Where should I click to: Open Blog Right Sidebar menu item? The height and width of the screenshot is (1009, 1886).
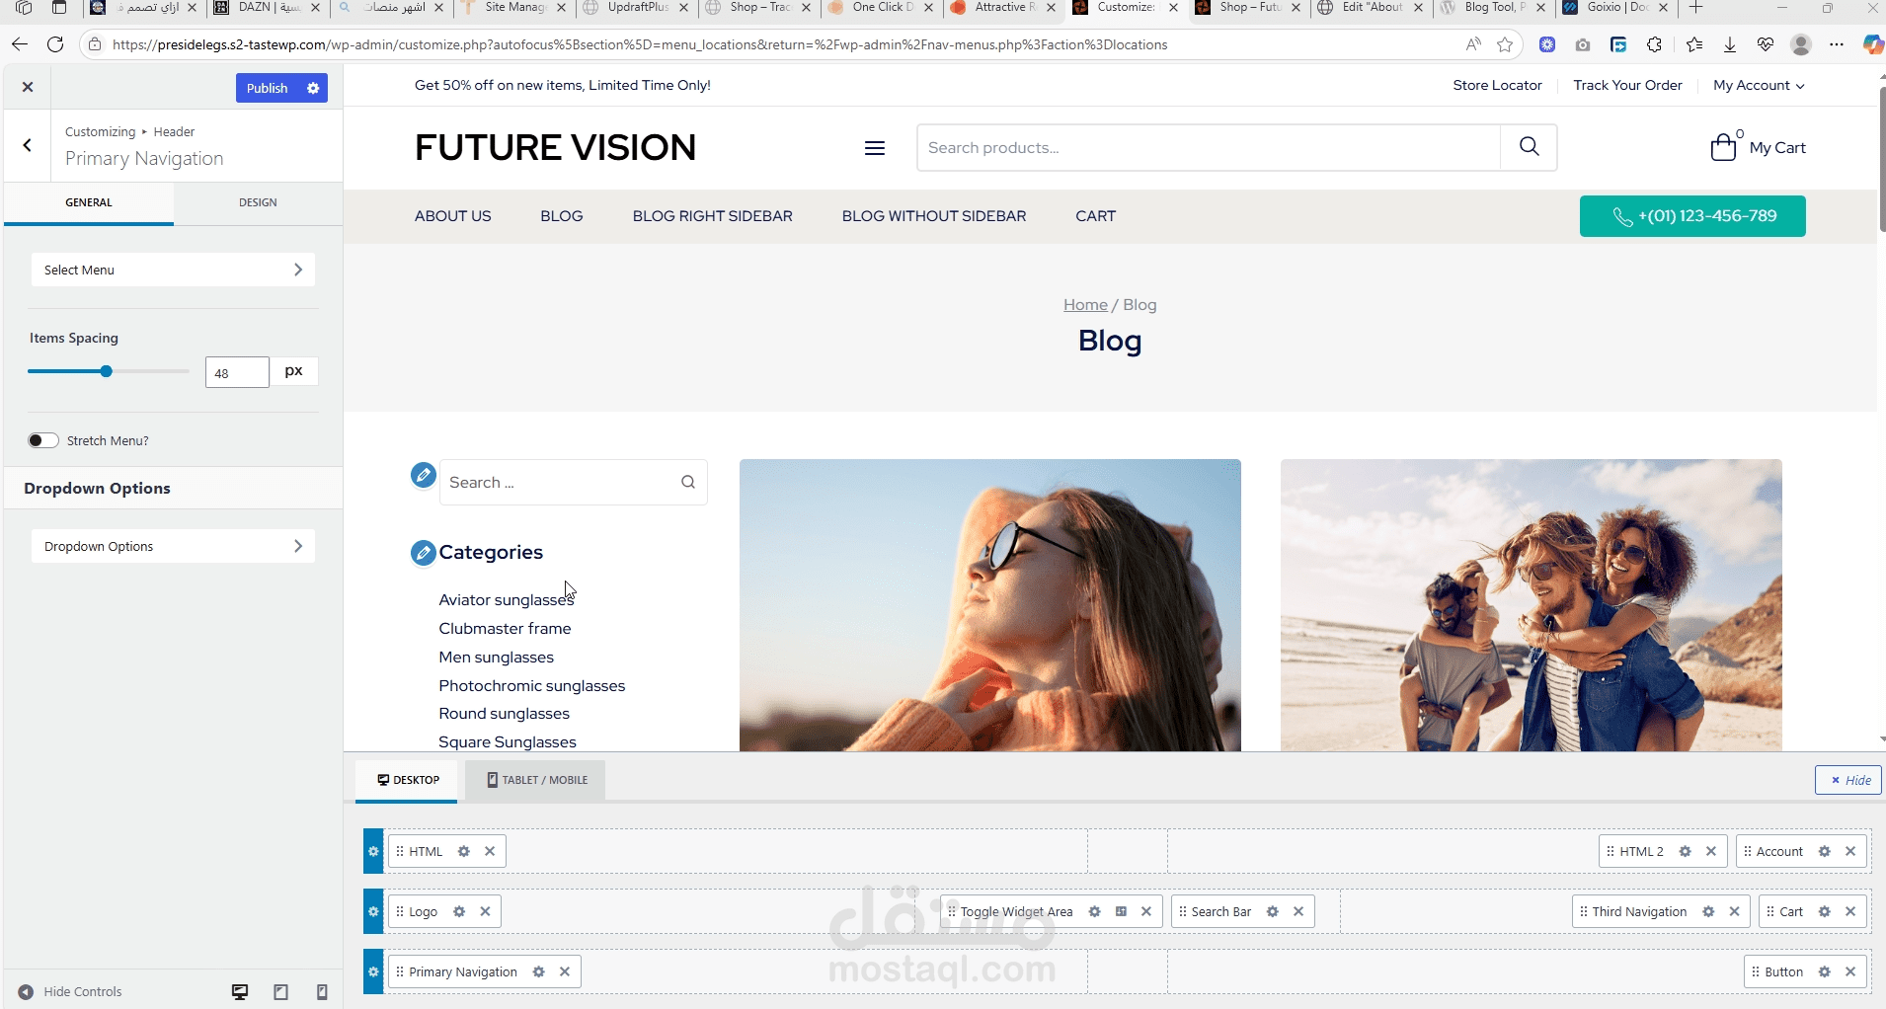(712, 216)
